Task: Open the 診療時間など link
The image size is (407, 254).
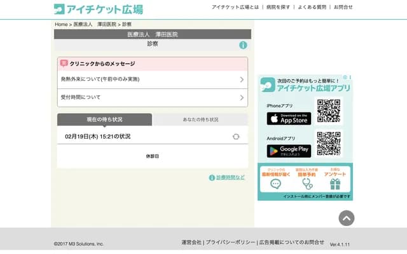Action: click(x=230, y=178)
